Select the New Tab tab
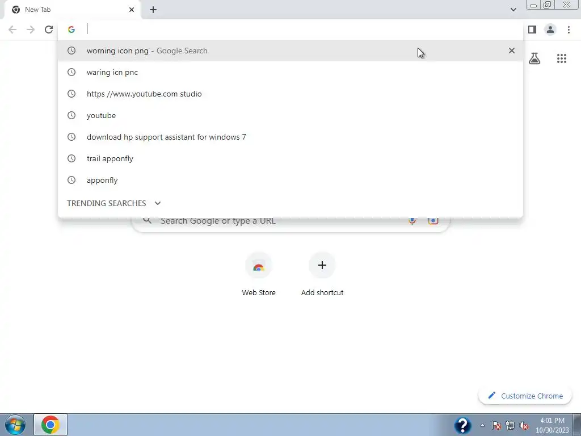This screenshot has width=581, height=436. (x=72, y=10)
